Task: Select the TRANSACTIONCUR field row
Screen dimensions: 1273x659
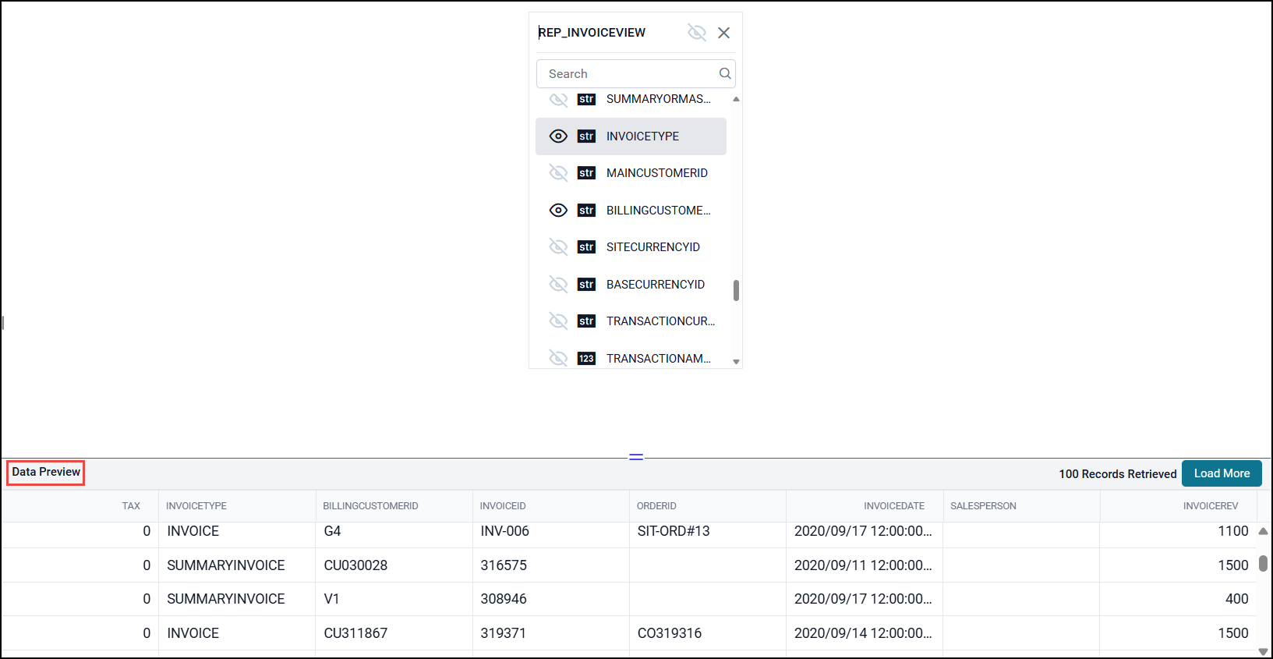Action: tap(659, 321)
